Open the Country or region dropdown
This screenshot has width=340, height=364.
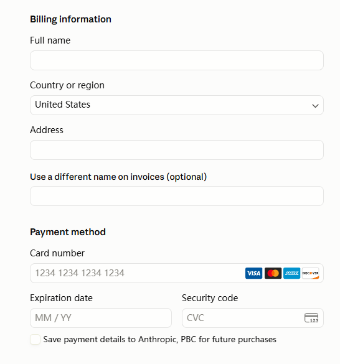pos(177,105)
